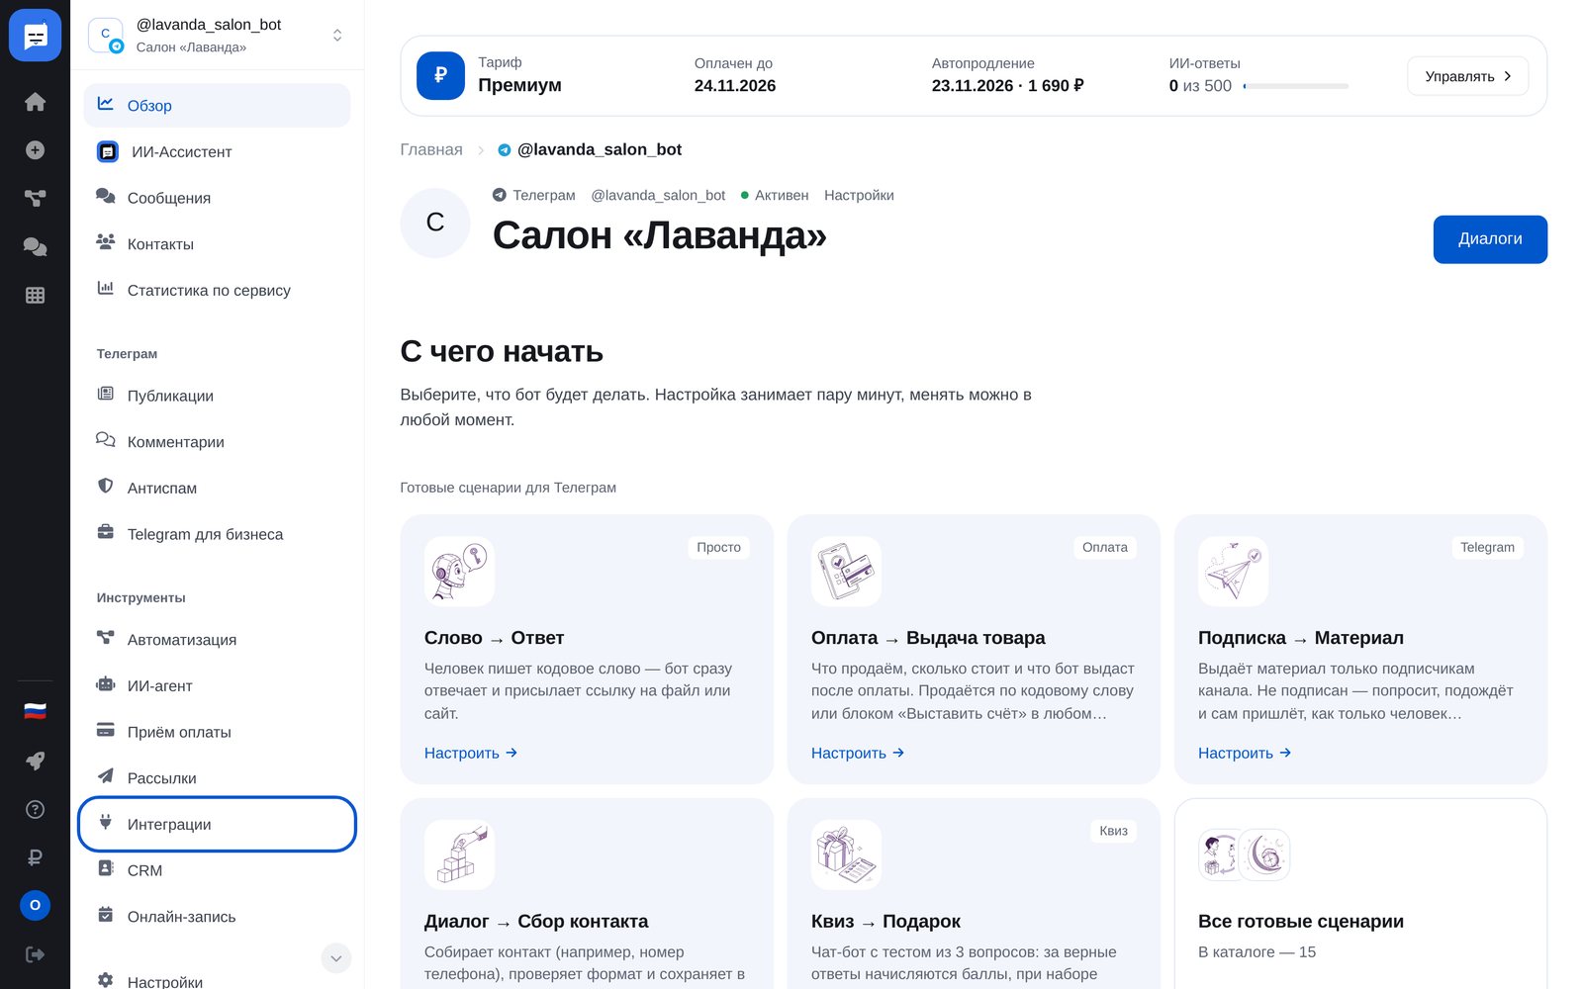Open the flow diagram icon in rail

click(x=35, y=199)
